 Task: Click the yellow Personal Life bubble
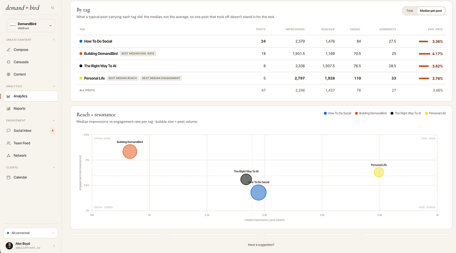coord(379,172)
